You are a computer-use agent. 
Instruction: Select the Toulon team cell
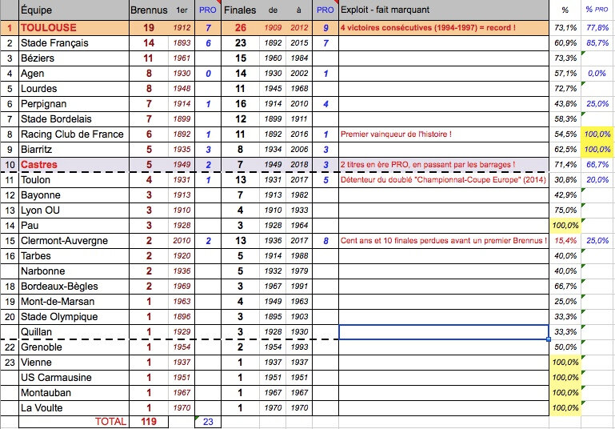click(x=74, y=180)
